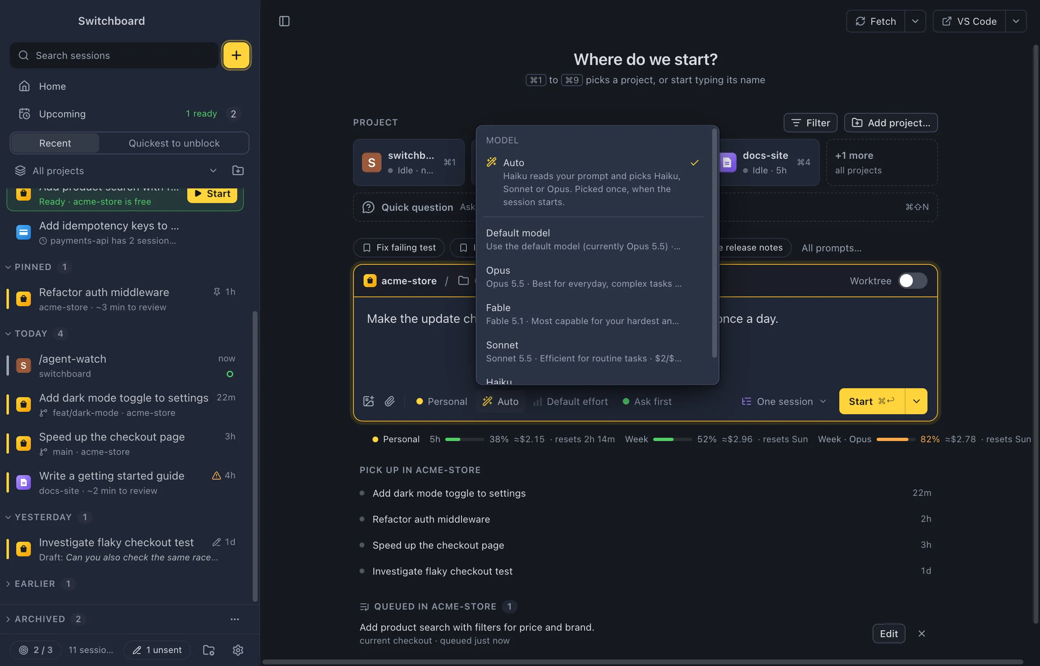Image resolution: width=1040 pixels, height=666 pixels.
Task: Open Refactor auth middleware pinned session
Action: (126, 299)
